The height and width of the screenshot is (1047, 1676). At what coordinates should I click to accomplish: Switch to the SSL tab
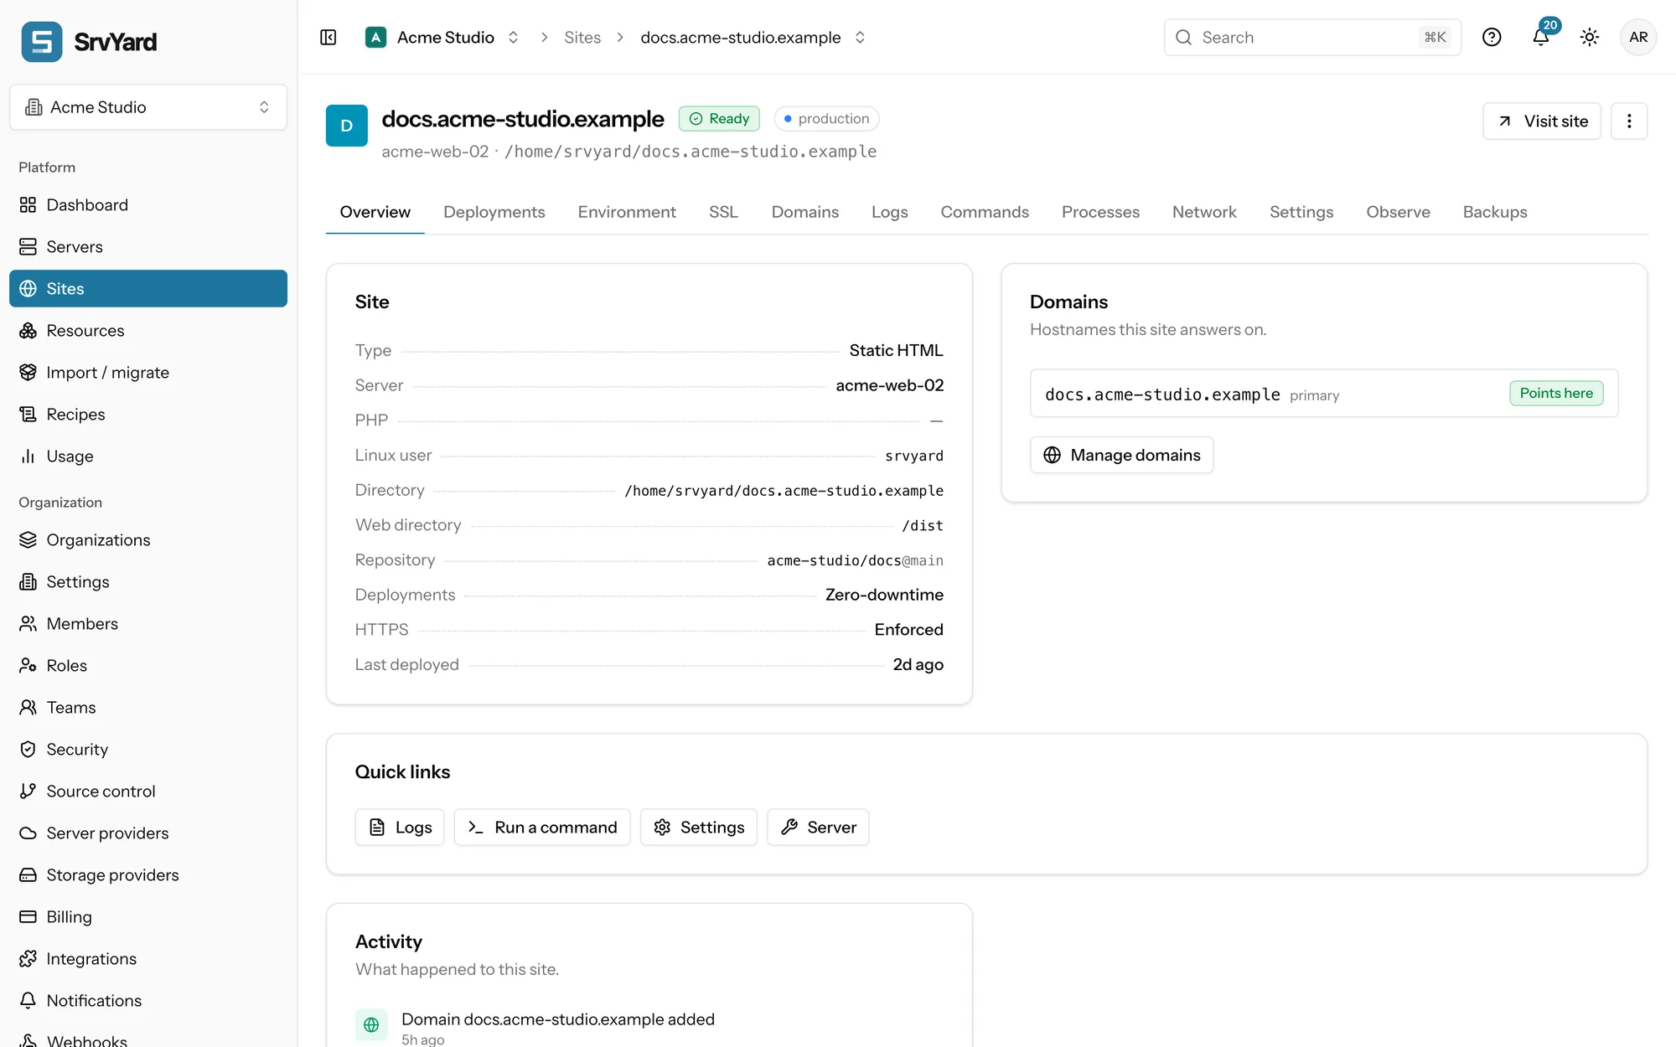(x=723, y=212)
